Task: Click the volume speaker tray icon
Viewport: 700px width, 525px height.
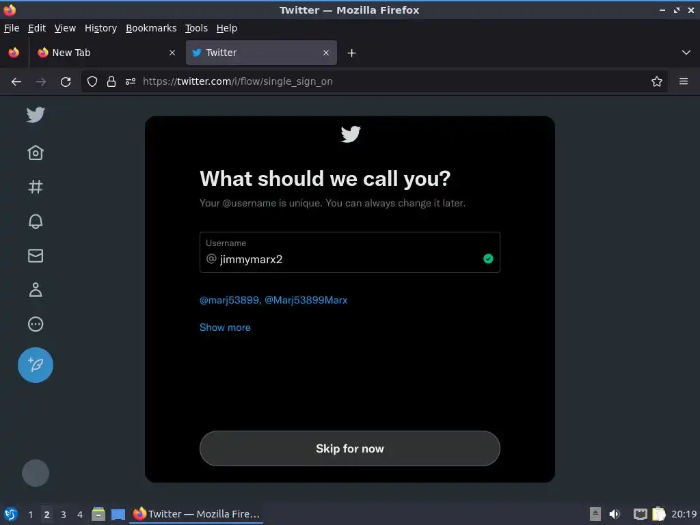Action: coord(615,514)
